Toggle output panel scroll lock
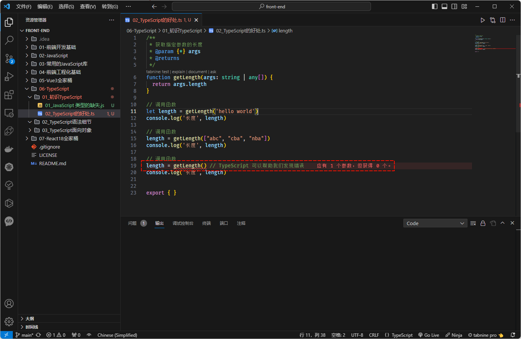The image size is (521, 339). click(x=483, y=223)
